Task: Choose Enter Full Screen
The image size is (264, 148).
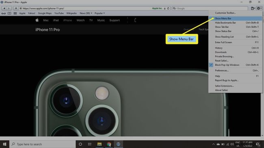Action: coord(236,42)
